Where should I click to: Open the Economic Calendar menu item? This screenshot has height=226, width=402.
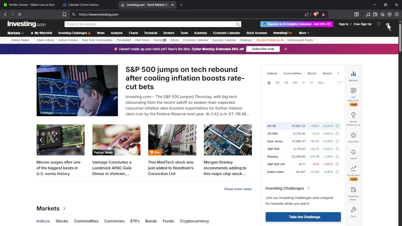pos(226,33)
